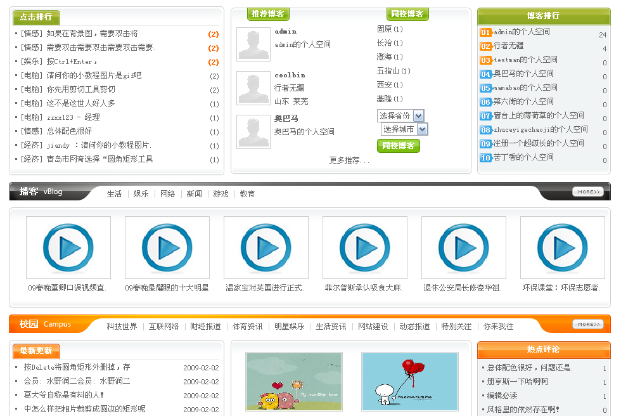Select 科技世界 in the Campus menu
The image size is (621, 416).
click(x=122, y=327)
